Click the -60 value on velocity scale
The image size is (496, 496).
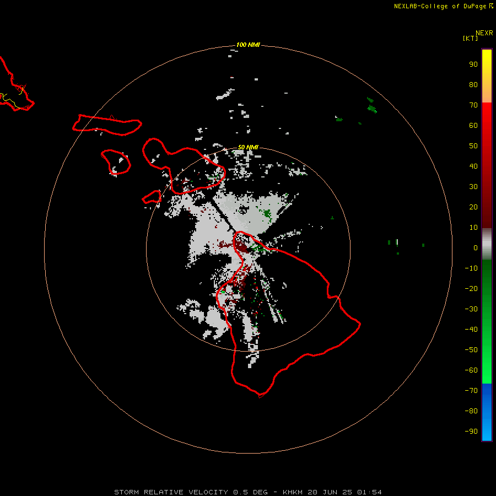point(471,370)
